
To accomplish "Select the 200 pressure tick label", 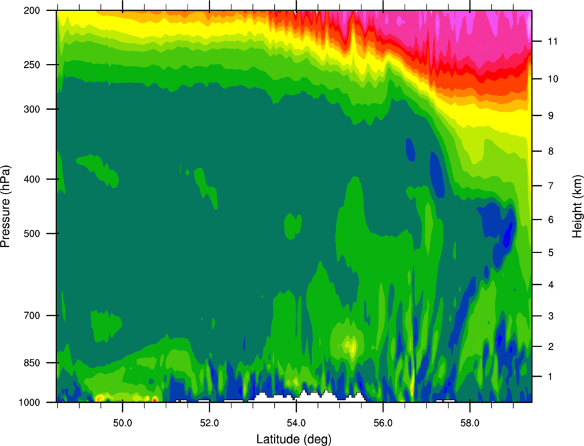I will point(32,10).
